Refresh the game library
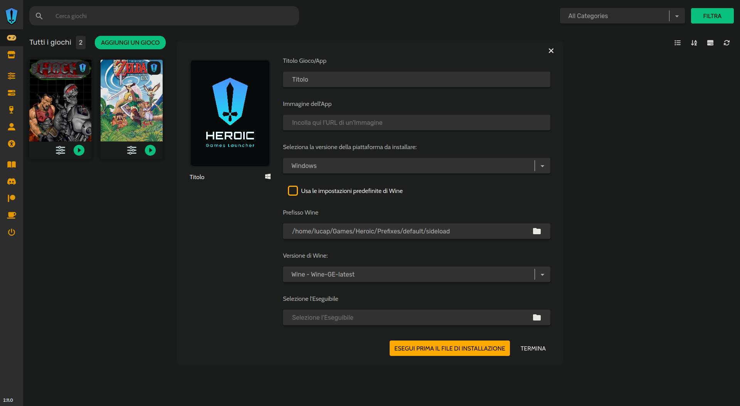Screen dimensions: 740x406 click(727, 43)
